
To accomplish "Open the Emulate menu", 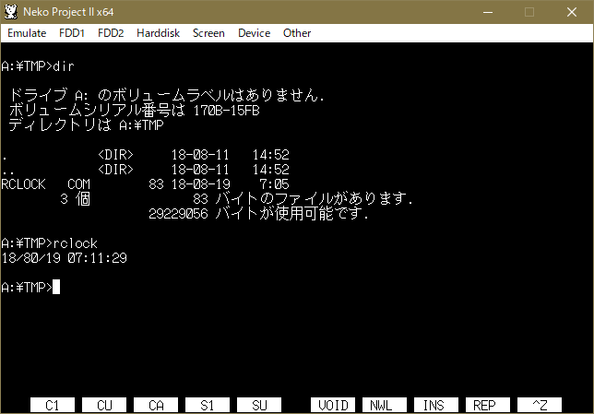I will [x=27, y=33].
